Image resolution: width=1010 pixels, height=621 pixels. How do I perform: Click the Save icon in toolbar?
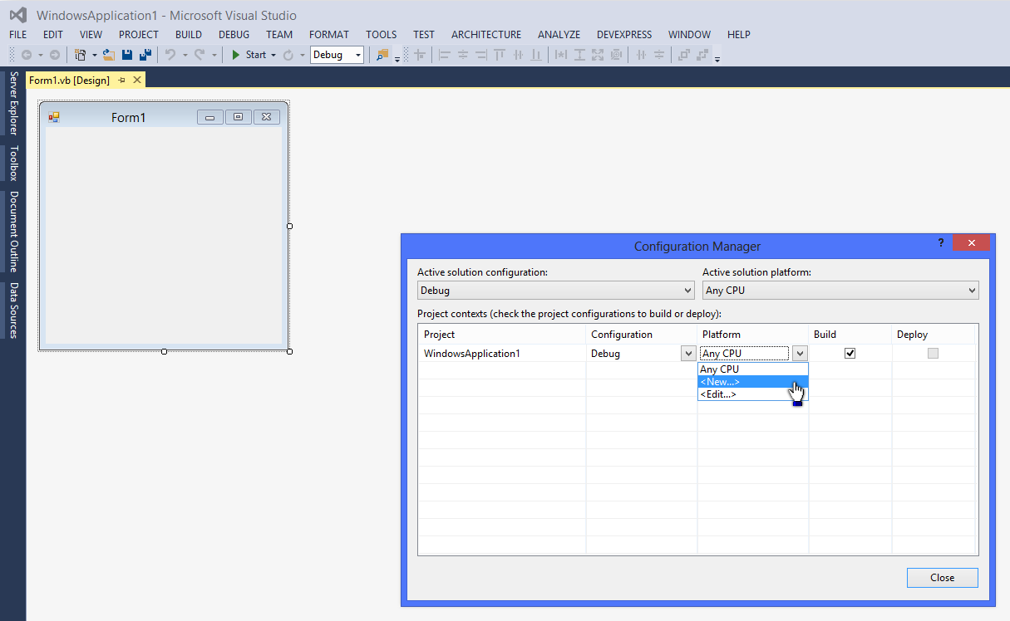point(127,55)
